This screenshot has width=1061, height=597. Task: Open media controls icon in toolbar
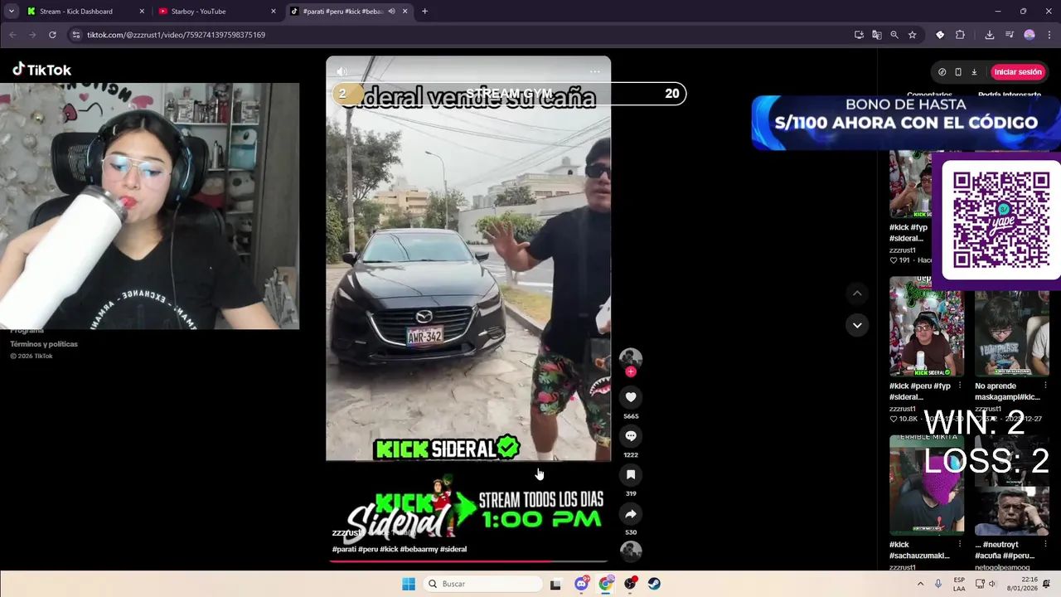coord(1010,35)
